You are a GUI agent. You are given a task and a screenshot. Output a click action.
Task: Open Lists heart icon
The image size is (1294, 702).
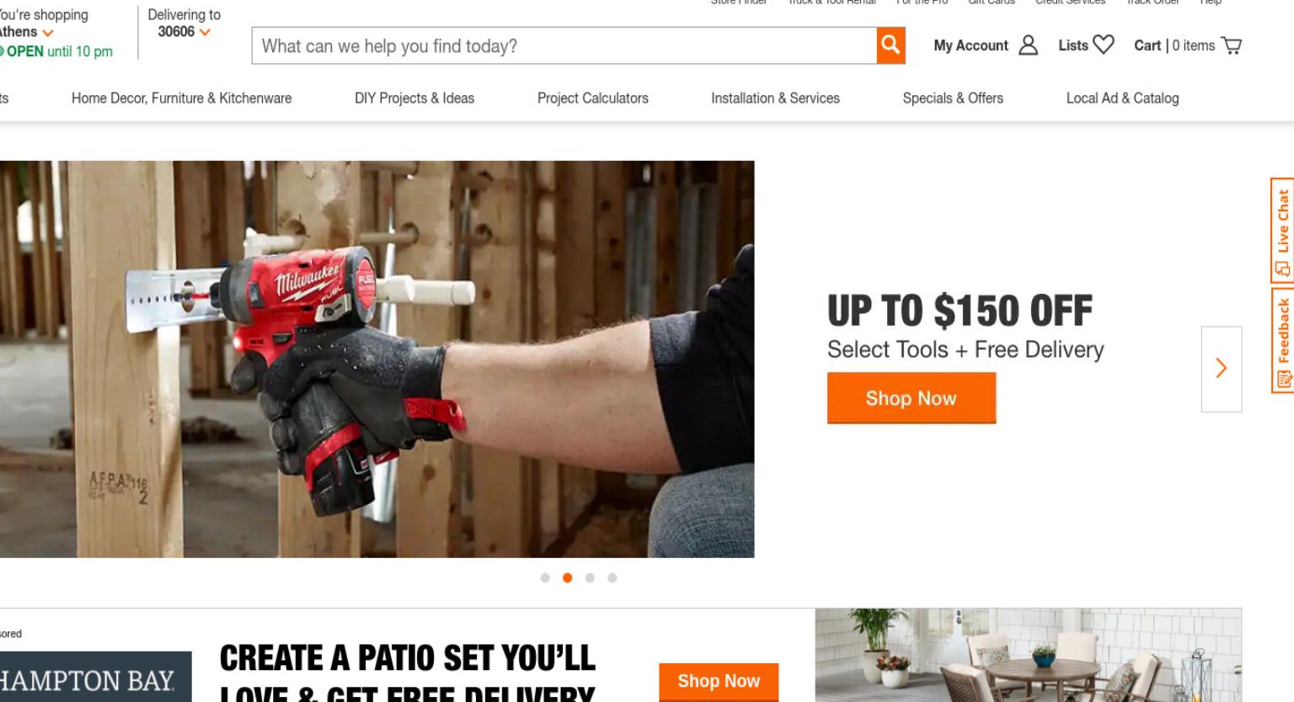1103,45
